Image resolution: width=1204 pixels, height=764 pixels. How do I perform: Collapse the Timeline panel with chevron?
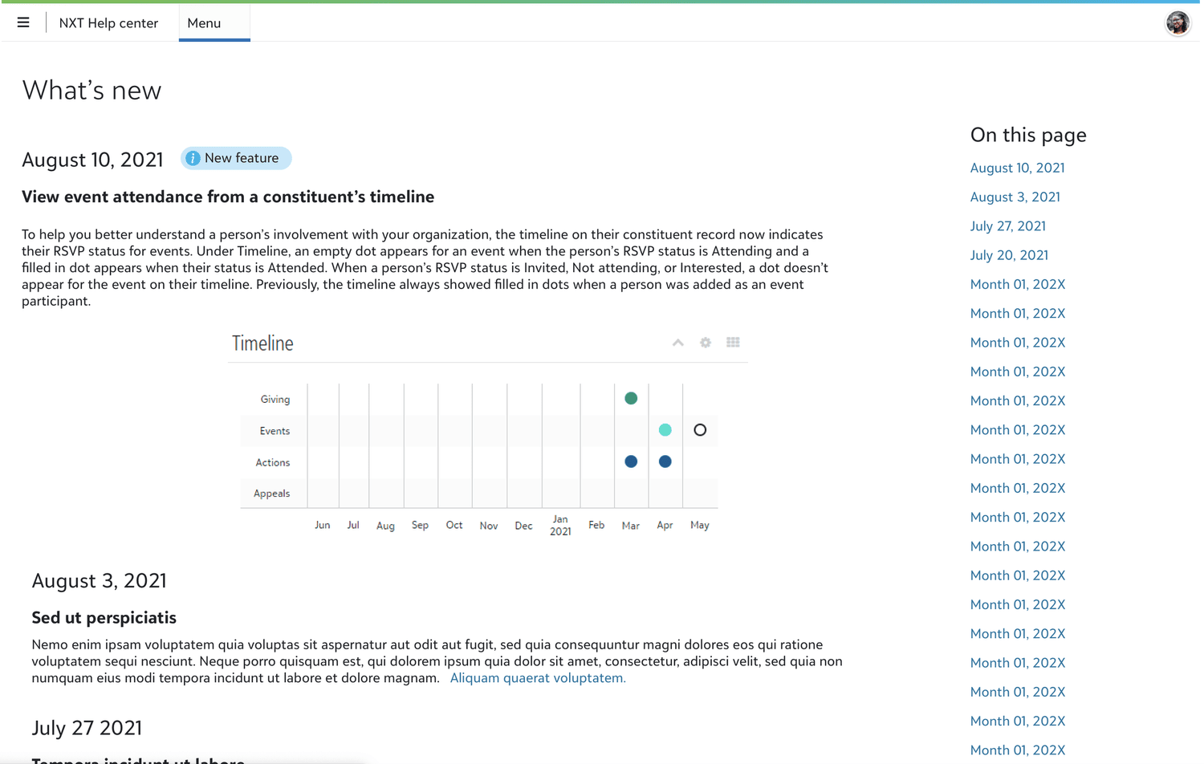pyautogui.click(x=678, y=343)
